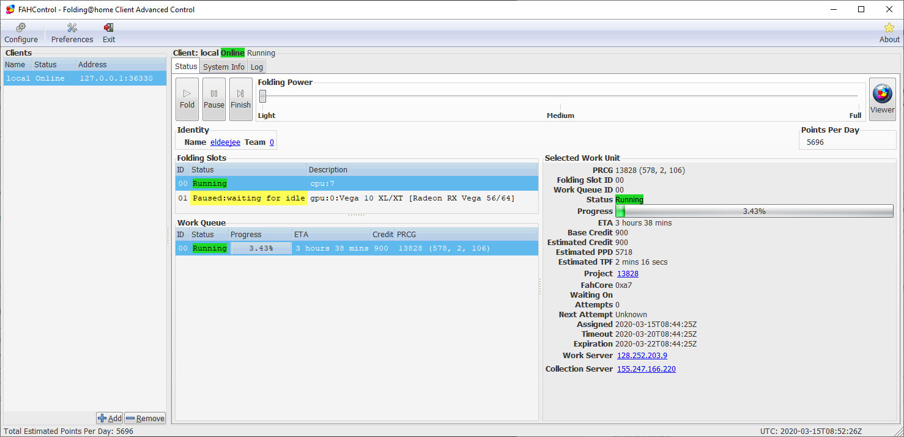Click the green Online client status label
904x437 pixels.
click(x=232, y=53)
